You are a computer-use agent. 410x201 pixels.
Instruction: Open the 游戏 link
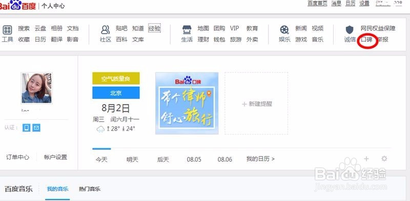[301, 39]
